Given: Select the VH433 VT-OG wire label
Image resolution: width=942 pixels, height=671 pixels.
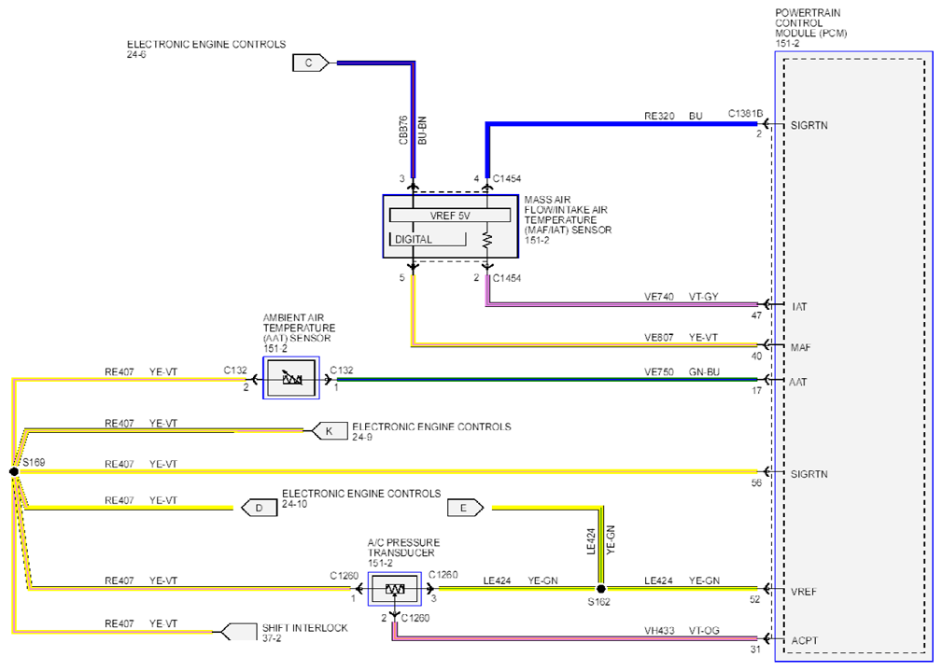Looking at the screenshot, I should (682, 630).
